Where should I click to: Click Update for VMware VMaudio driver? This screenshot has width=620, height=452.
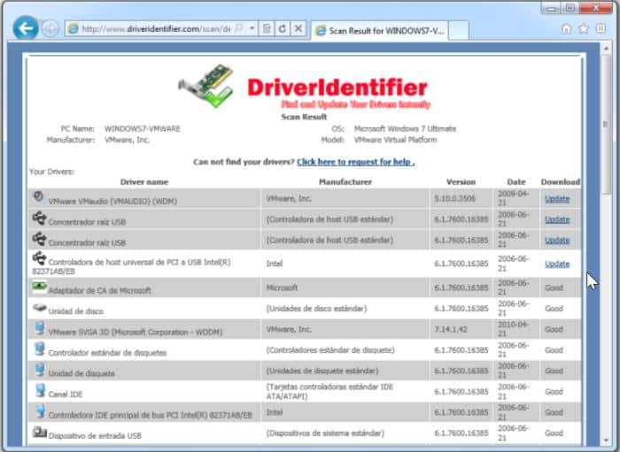tap(557, 199)
